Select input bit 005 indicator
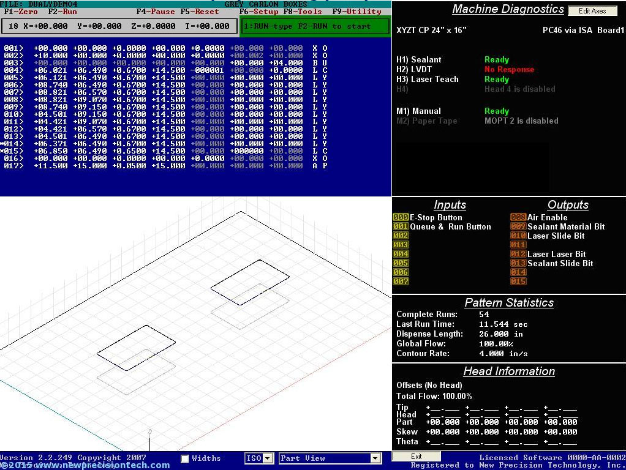Screen dimensions: 626x470 click(x=401, y=263)
